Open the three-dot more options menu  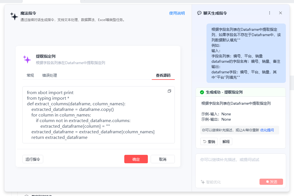270,13
